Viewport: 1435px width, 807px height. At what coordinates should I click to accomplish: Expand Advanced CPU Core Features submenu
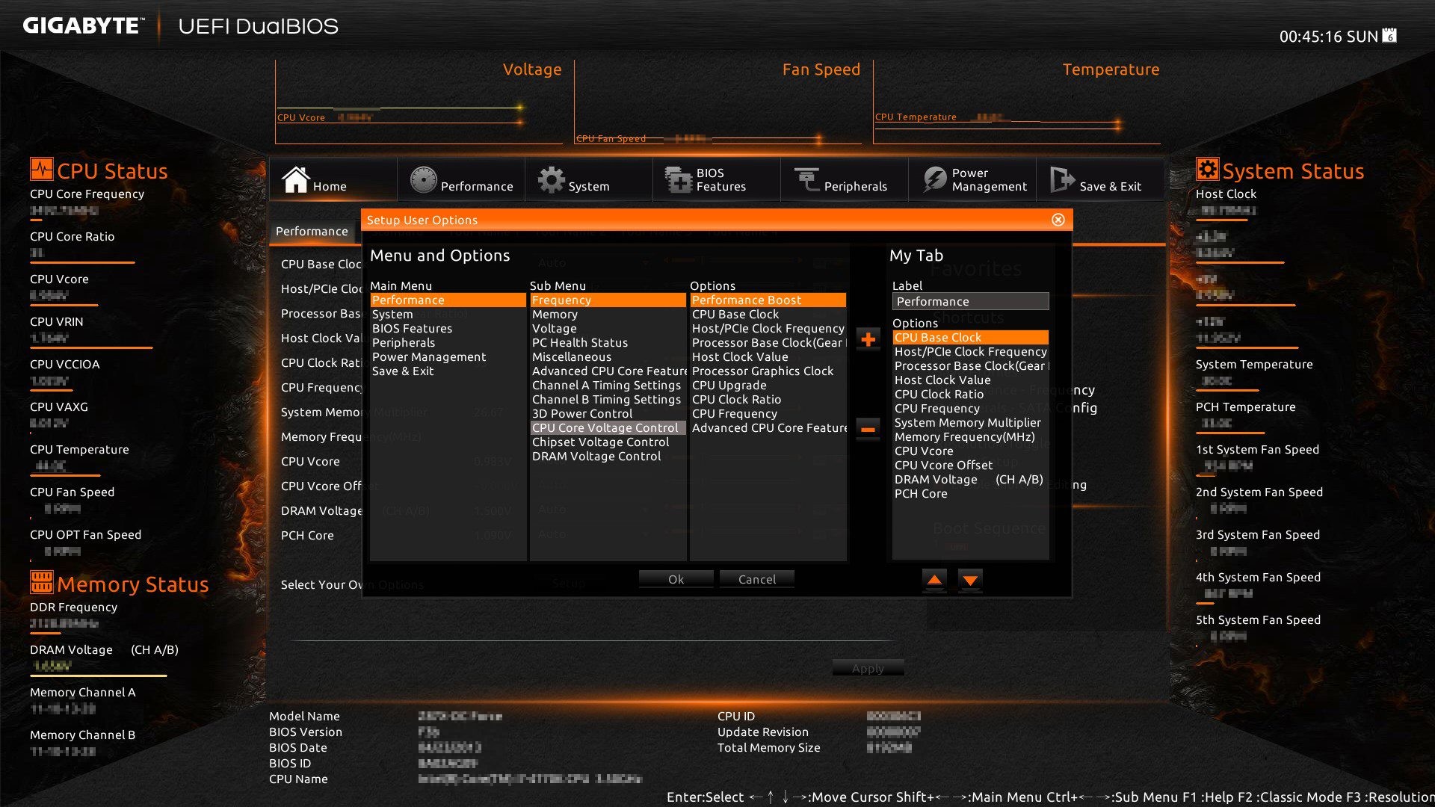pyautogui.click(x=605, y=371)
